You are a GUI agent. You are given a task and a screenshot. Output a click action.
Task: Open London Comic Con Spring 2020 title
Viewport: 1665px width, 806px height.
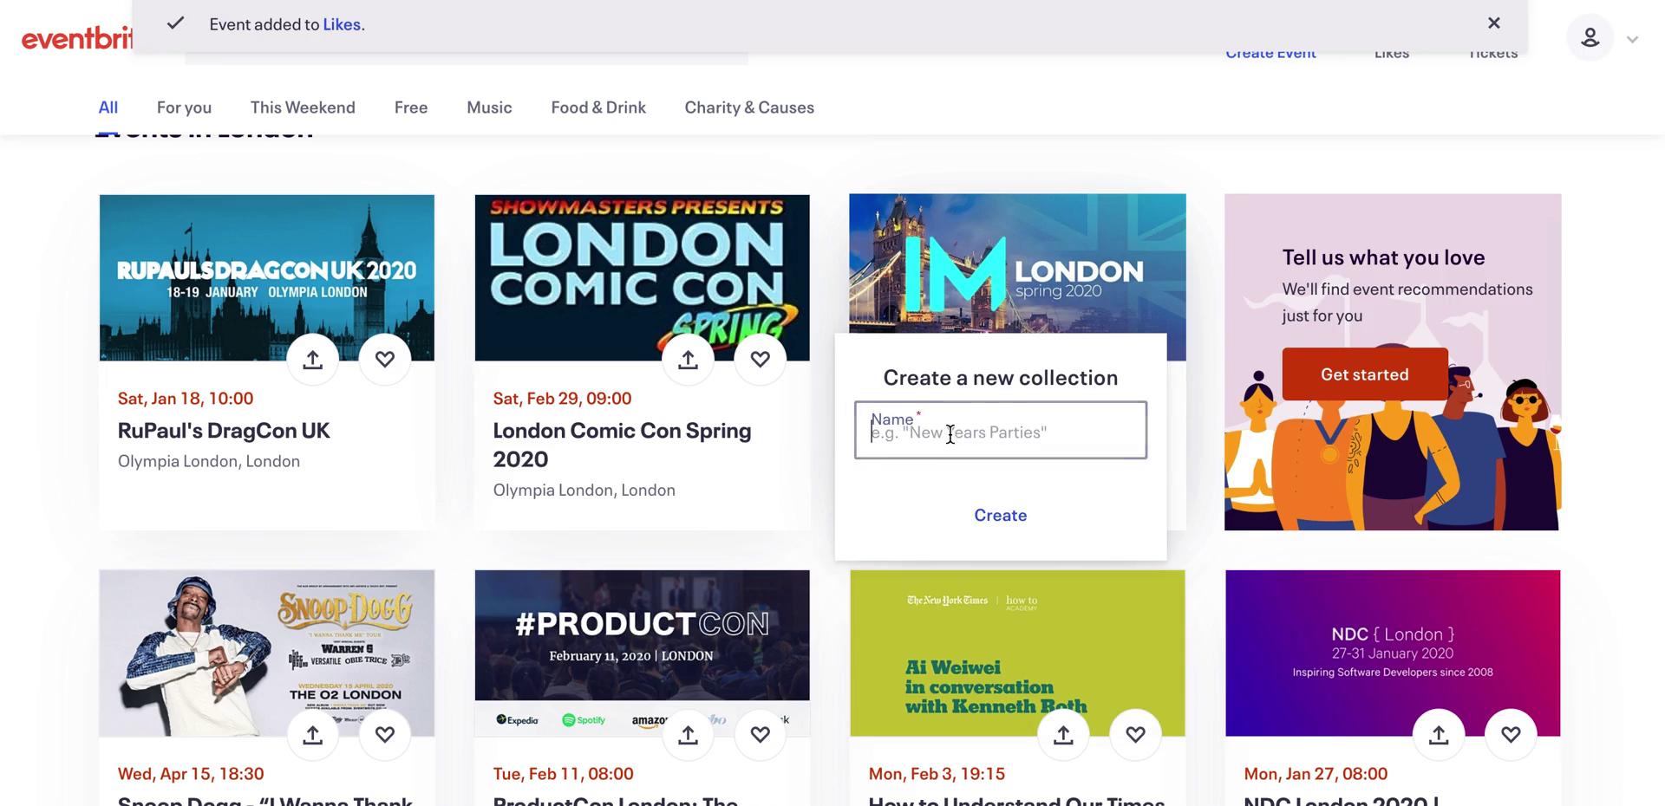click(x=623, y=445)
